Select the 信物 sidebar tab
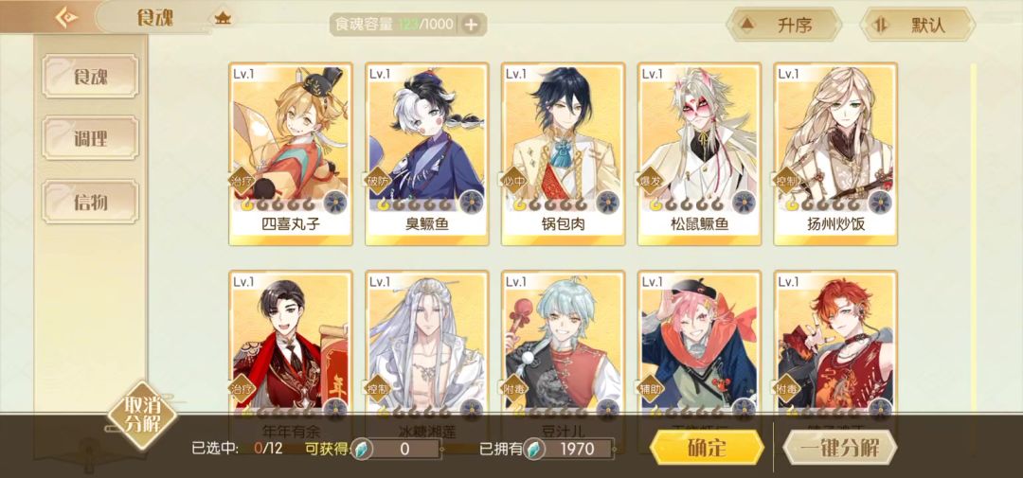The image size is (1023, 478). (91, 202)
